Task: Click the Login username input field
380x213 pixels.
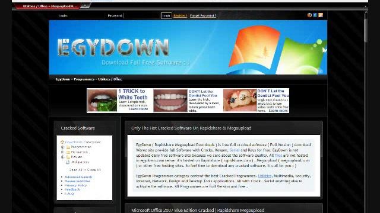Action: click(x=87, y=15)
